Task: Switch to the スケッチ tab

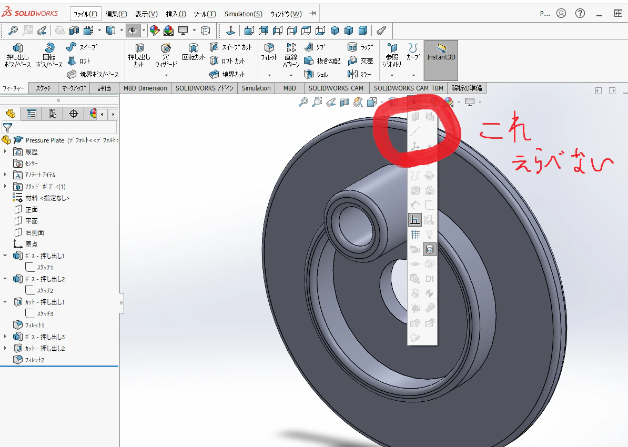Action: point(43,88)
